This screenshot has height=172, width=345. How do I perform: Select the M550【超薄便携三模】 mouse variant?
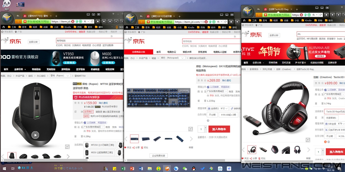(99, 152)
